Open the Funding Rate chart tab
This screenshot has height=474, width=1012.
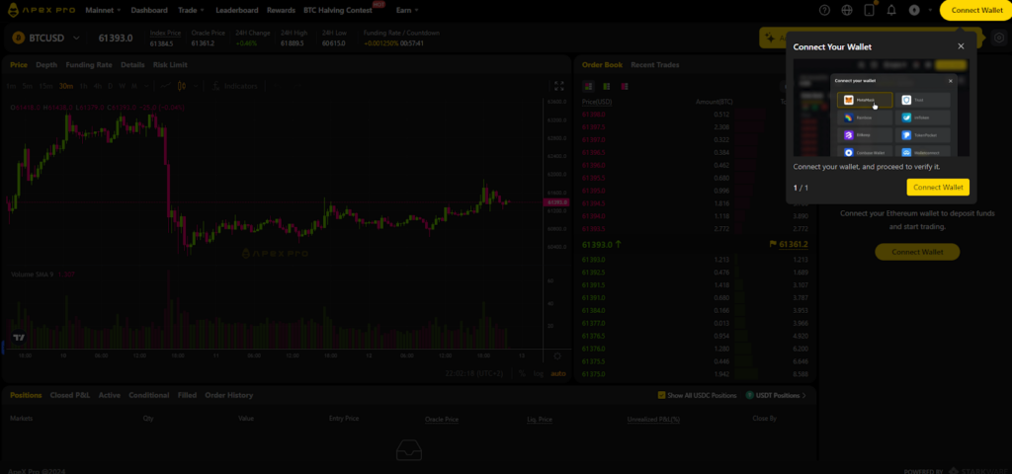pos(89,64)
